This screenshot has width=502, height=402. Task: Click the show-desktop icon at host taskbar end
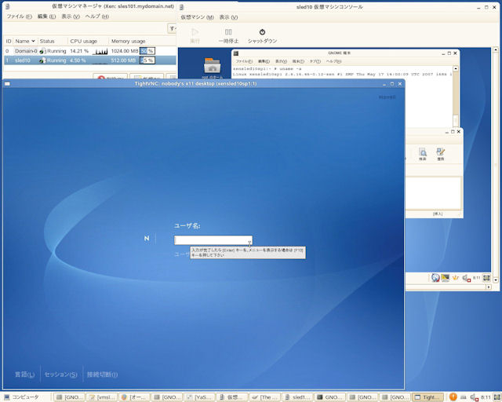pyautogui.click(x=497, y=397)
